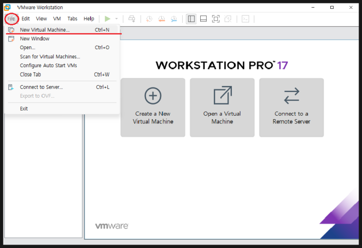Image resolution: width=362 pixels, height=248 pixels.
Task: Click the open arrow icon on Open tile
Action: coord(222,95)
